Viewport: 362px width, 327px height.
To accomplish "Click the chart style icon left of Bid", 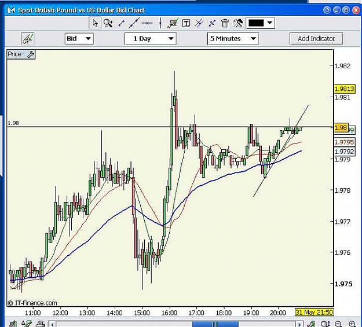I will point(28,39).
